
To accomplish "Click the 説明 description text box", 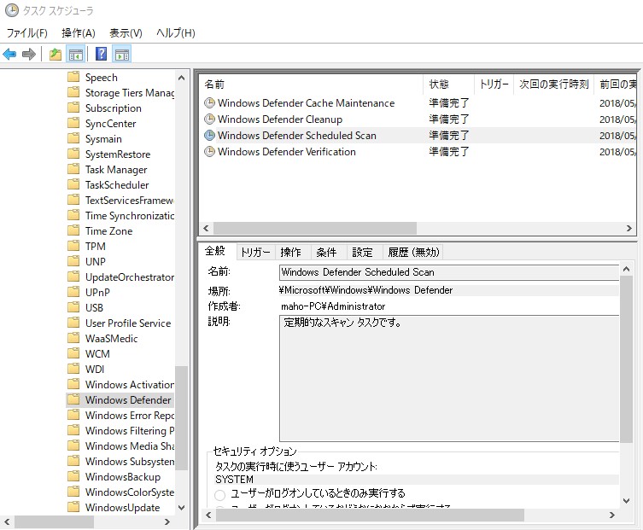I will [x=449, y=378].
